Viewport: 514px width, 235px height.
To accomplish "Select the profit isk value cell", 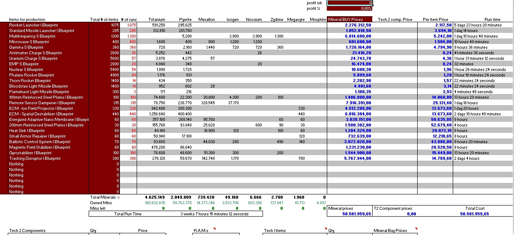I will (350, 3).
